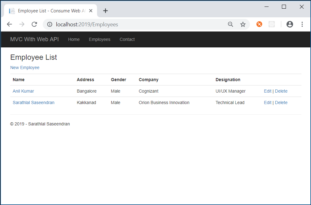Delete the Sarathlal Saseendran record
This screenshot has height=205, width=311.
click(x=281, y=102)
